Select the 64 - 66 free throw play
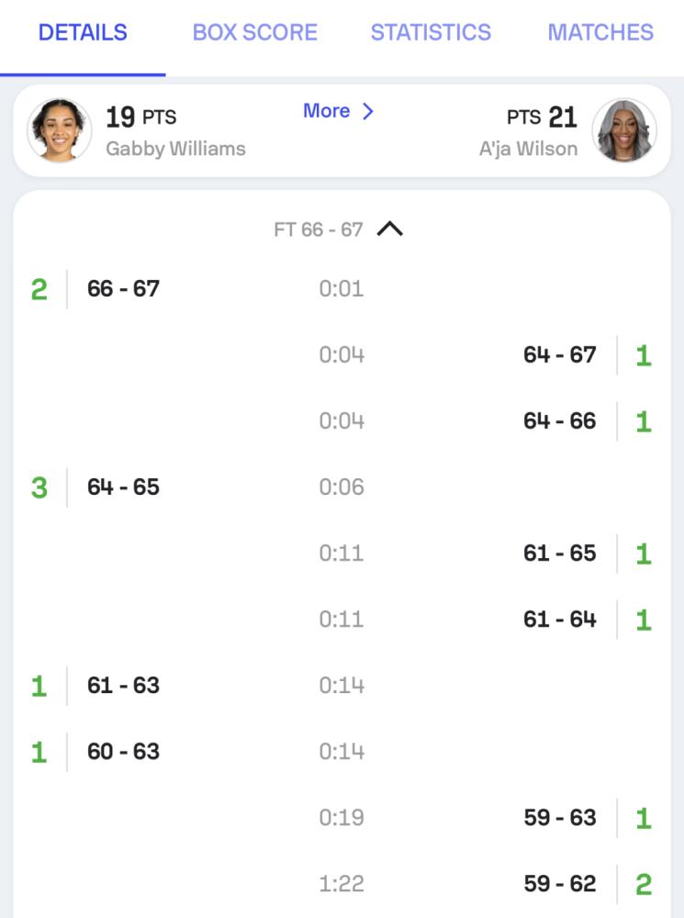Viewport: 684px width, 918px height. 559,420
